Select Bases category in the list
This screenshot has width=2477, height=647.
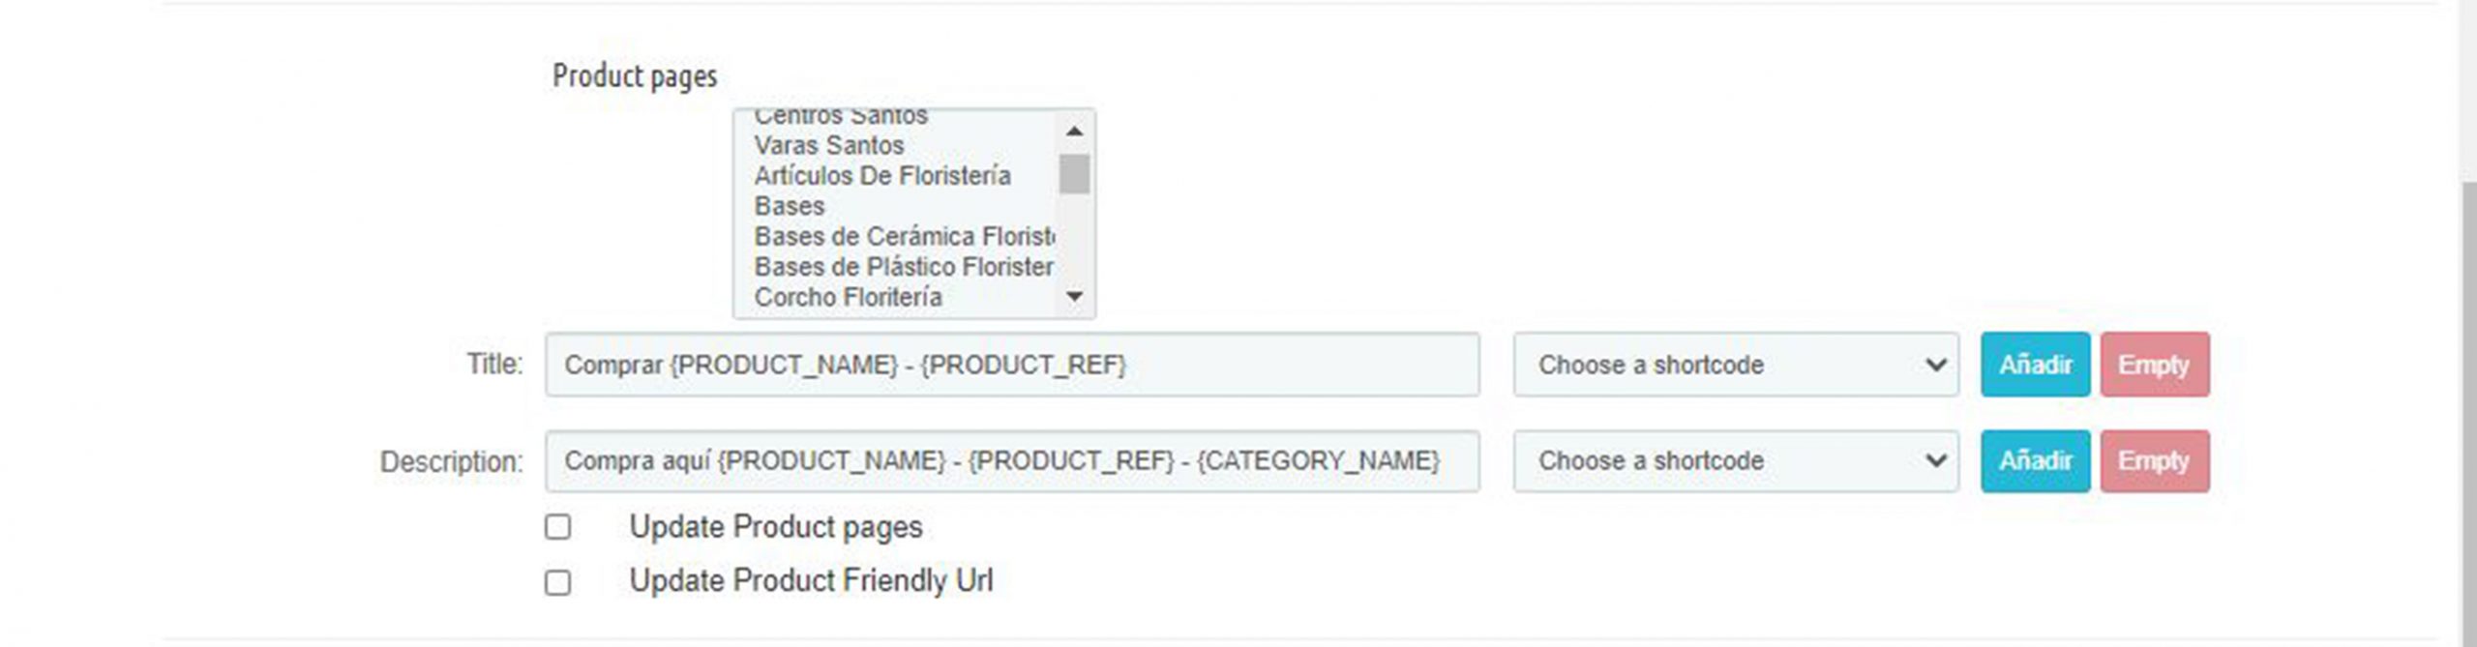[790, 207]
